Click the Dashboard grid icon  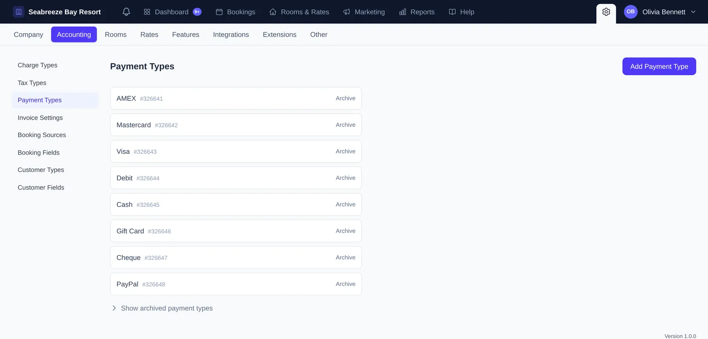point(147,12)
